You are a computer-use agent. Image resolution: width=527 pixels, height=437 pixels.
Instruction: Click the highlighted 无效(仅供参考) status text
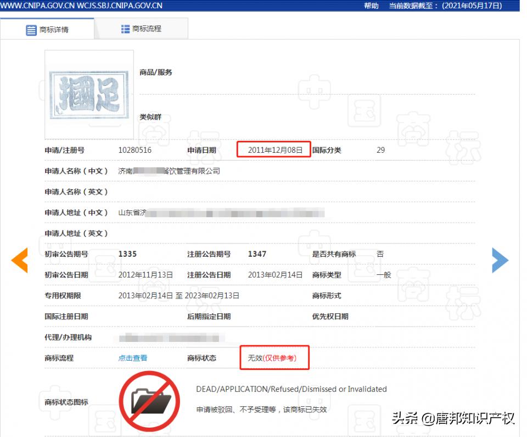(272, 357)
